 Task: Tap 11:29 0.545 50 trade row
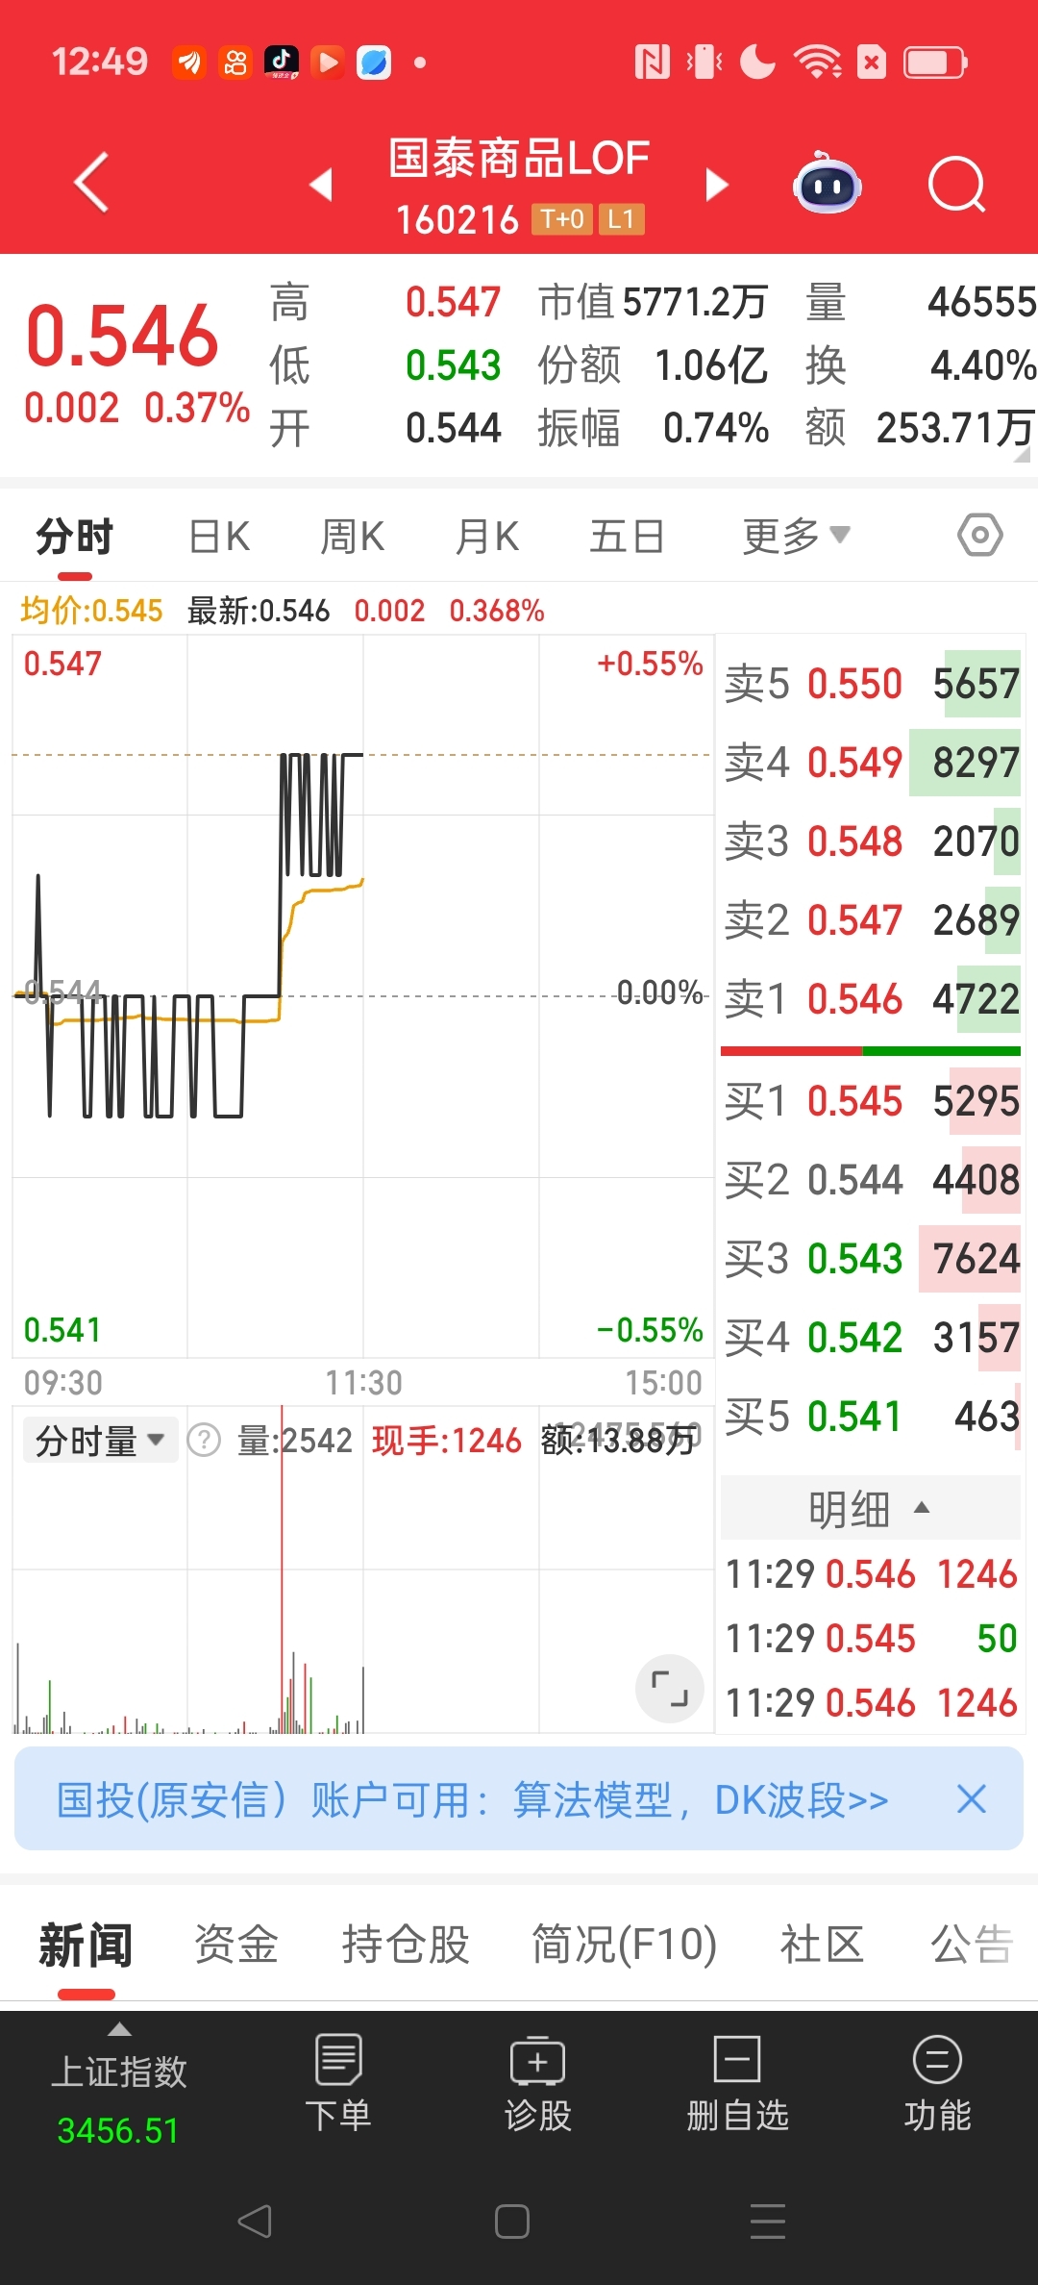click(871, 1639)
